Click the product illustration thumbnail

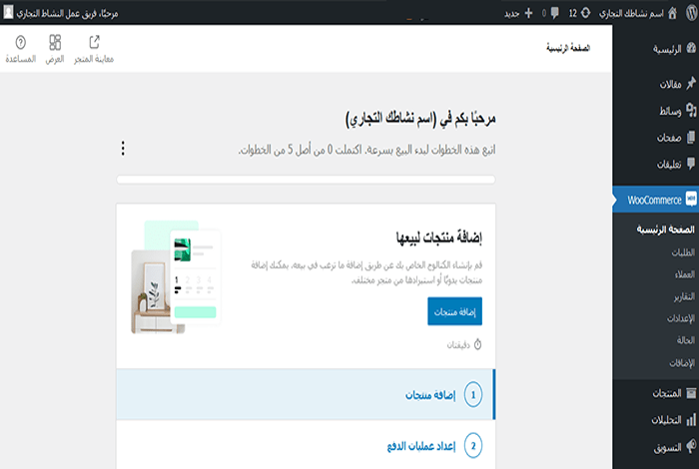[176, 277]
